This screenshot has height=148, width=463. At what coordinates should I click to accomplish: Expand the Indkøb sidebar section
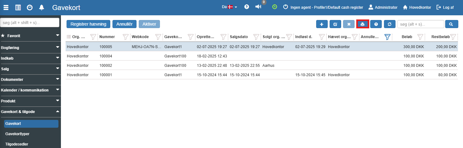click(x=30, y=58)
